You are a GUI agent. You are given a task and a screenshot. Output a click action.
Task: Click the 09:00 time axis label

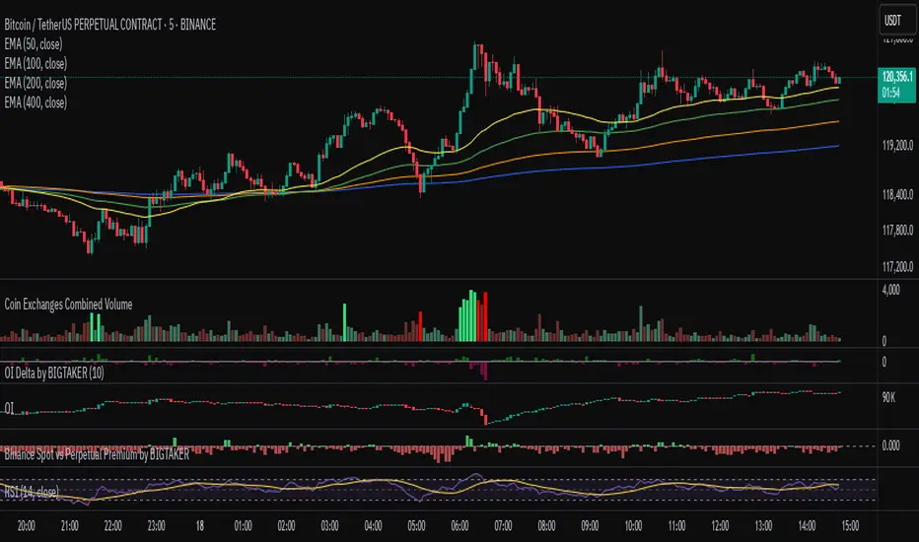tap(590, 525)
